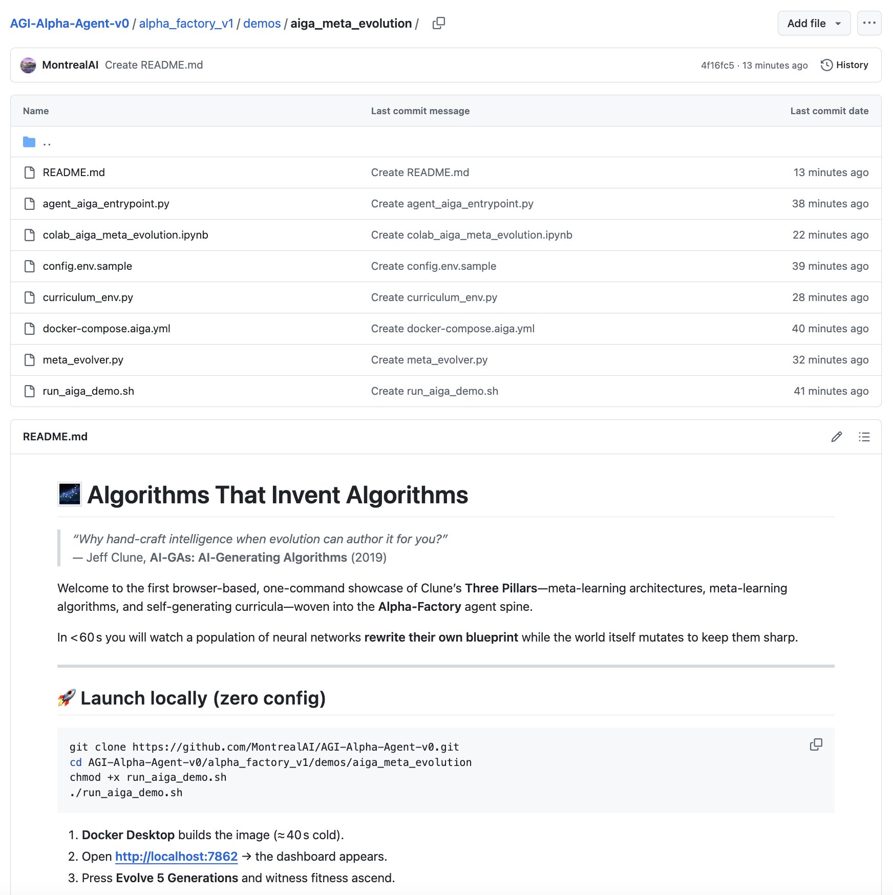
Task: Open commit hash 4f16fc5
Action: tap(717, 65)
